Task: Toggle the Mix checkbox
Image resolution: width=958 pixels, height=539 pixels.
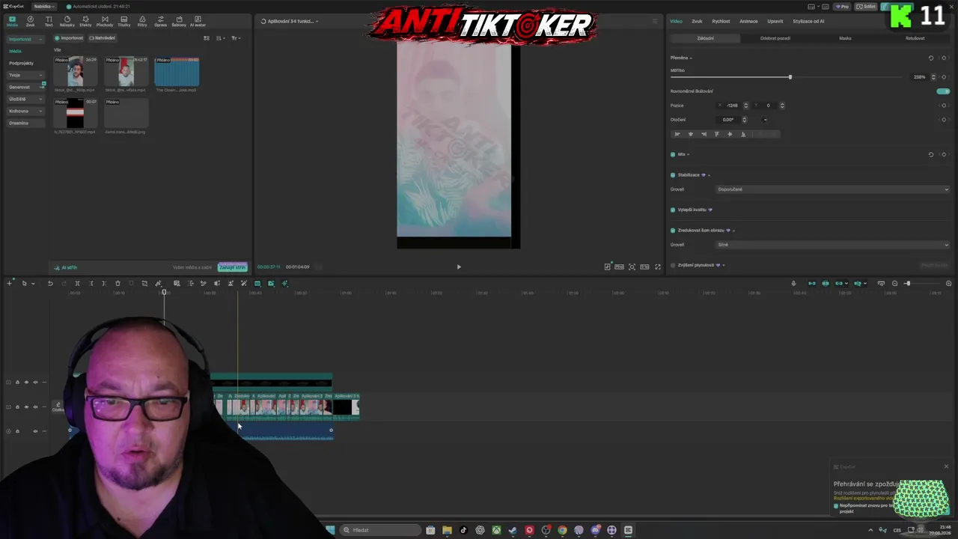Action: [673, 154]
